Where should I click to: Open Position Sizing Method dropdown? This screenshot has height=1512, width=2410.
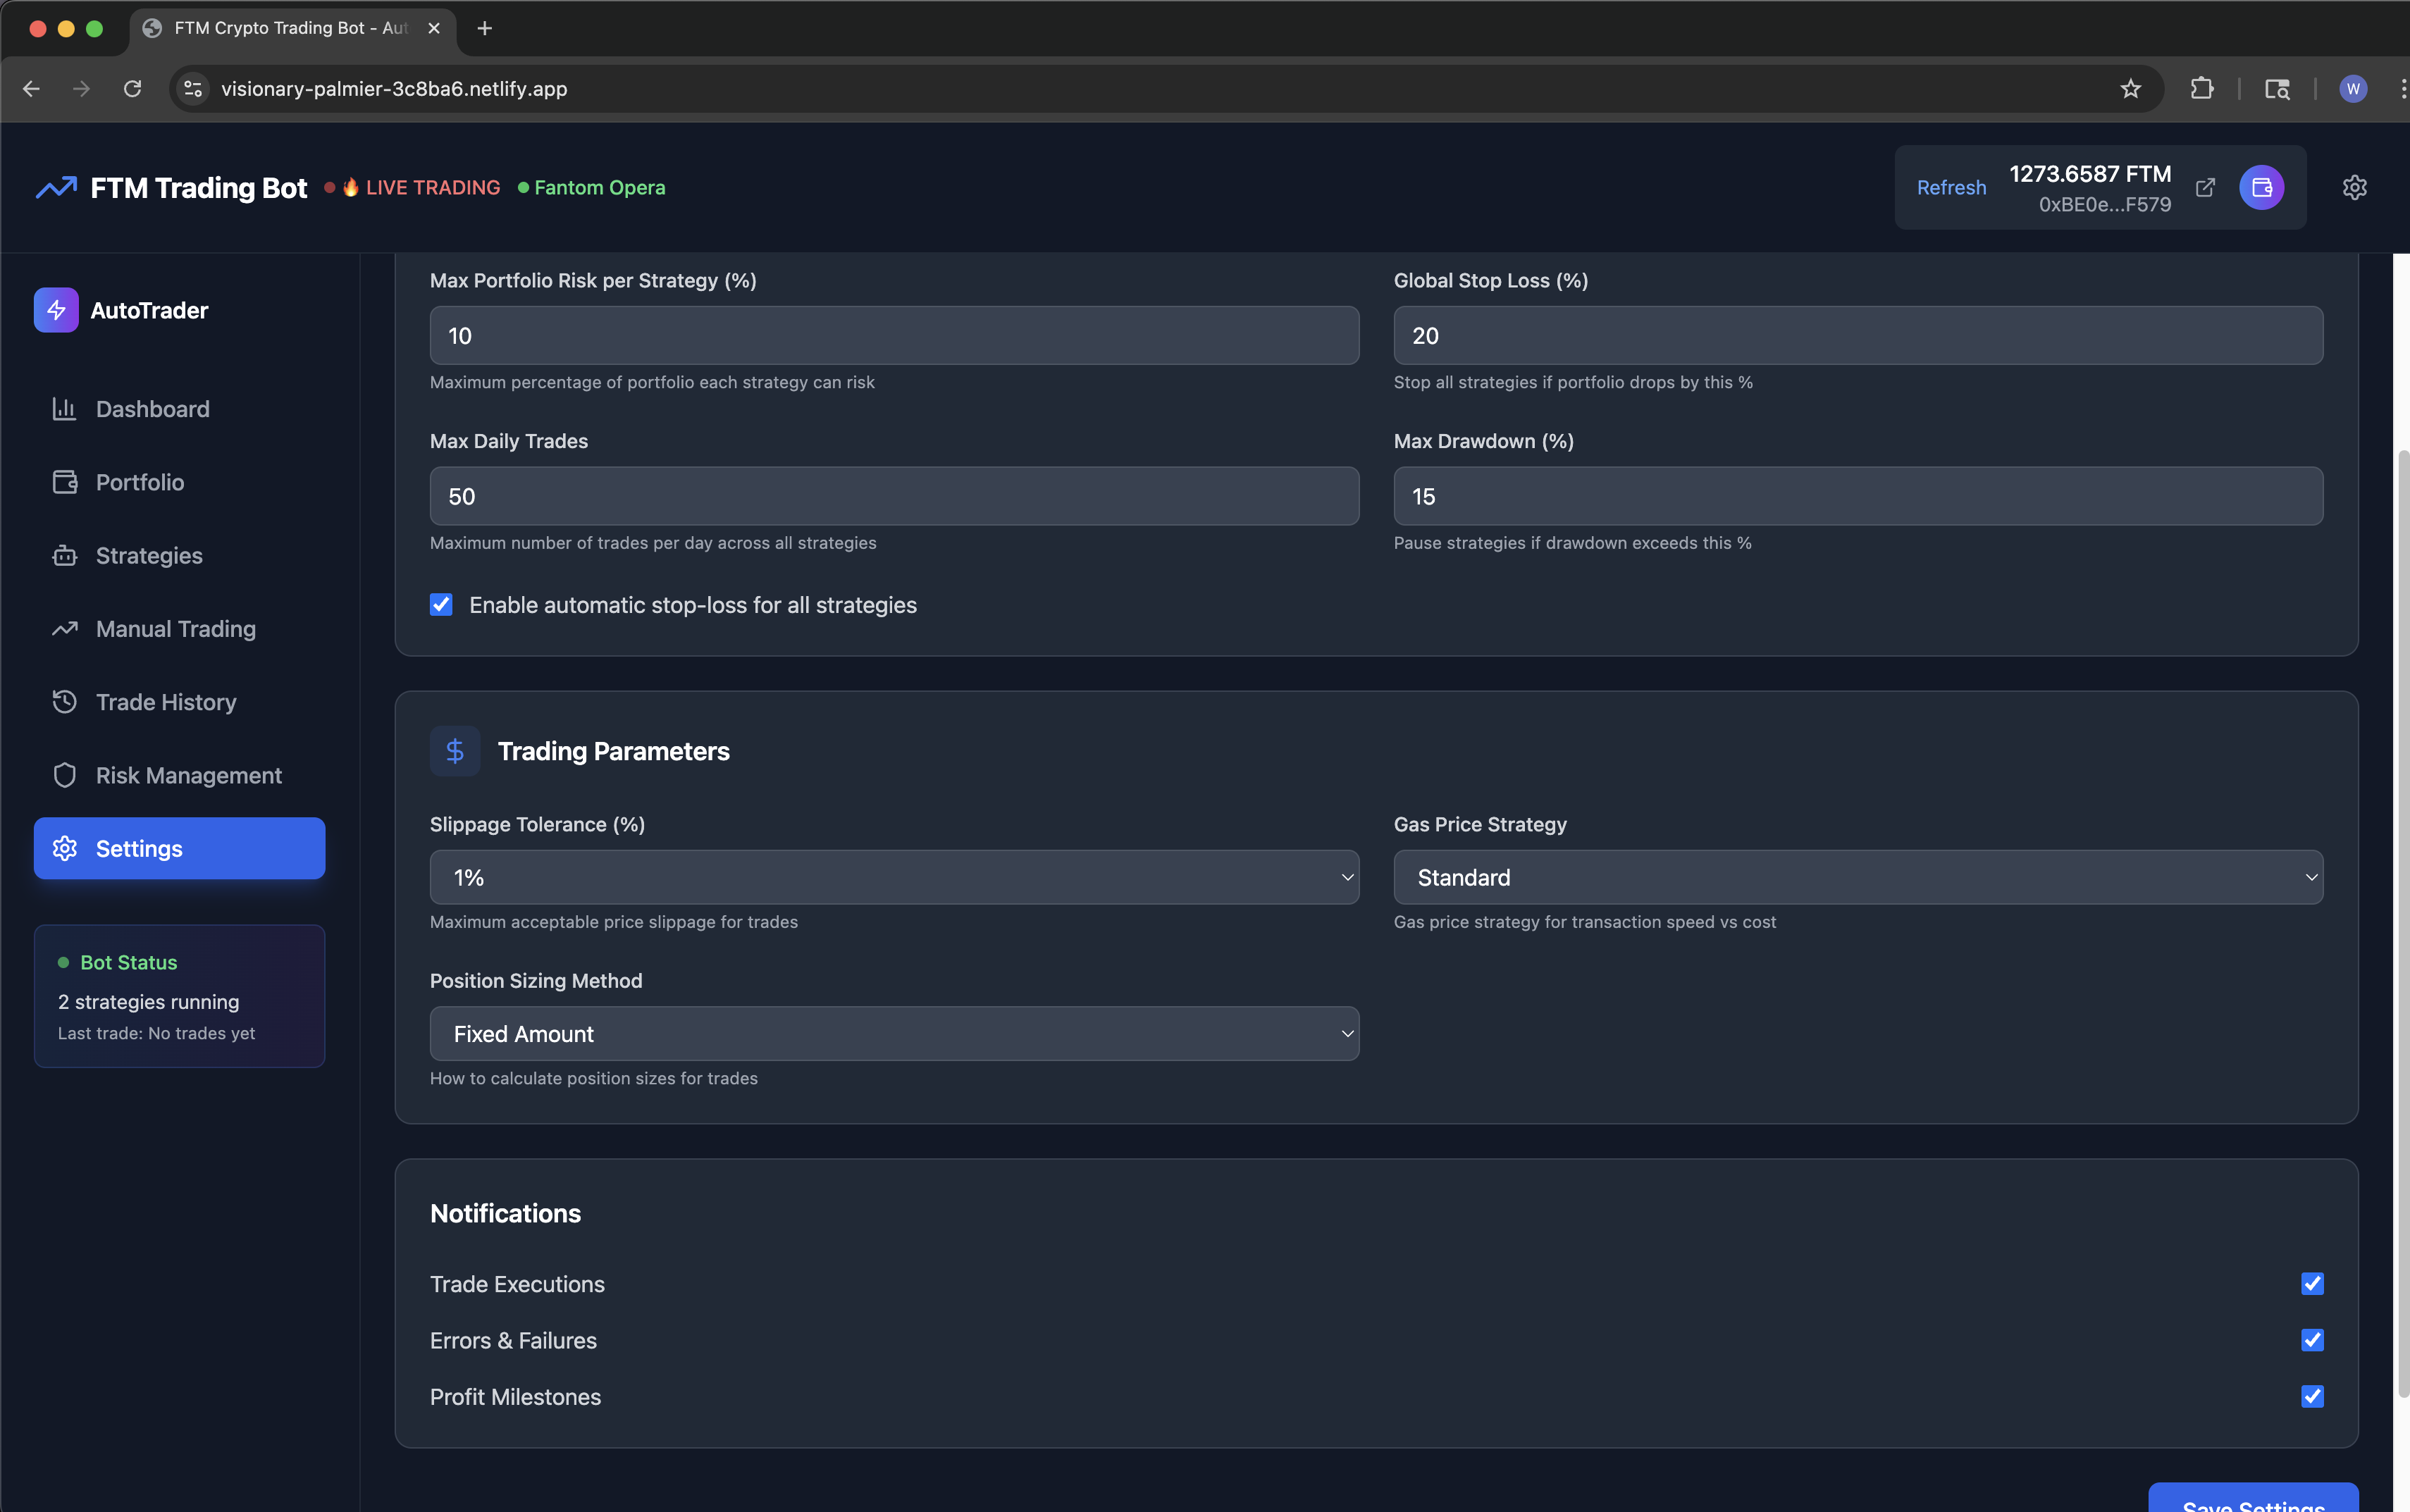[x=894, y=1033]
